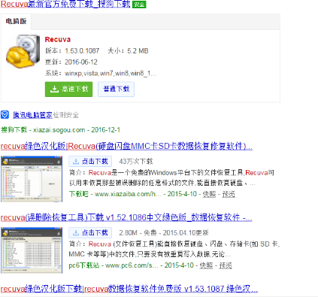Open 快照 for the pc6 result
This screenshot has width=318, height=297.
pyautogui.click(x=206, y=265)
